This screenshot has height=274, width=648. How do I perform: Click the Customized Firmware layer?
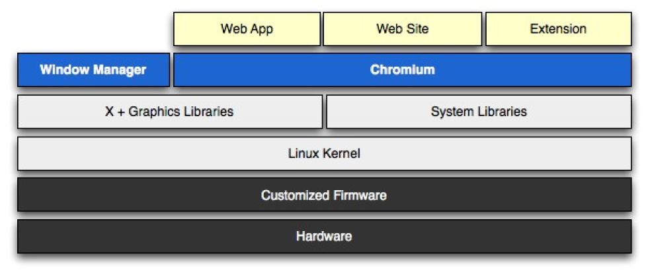(324, 195)
